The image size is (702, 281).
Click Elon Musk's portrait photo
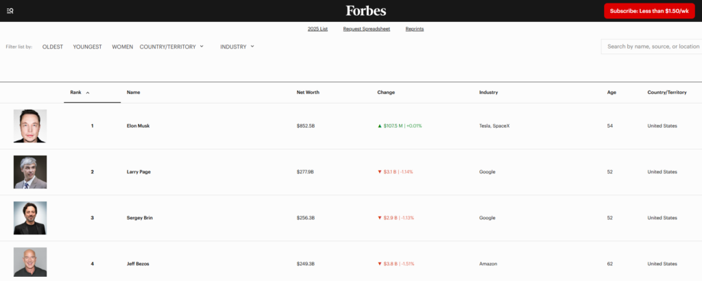pos(30,126)
